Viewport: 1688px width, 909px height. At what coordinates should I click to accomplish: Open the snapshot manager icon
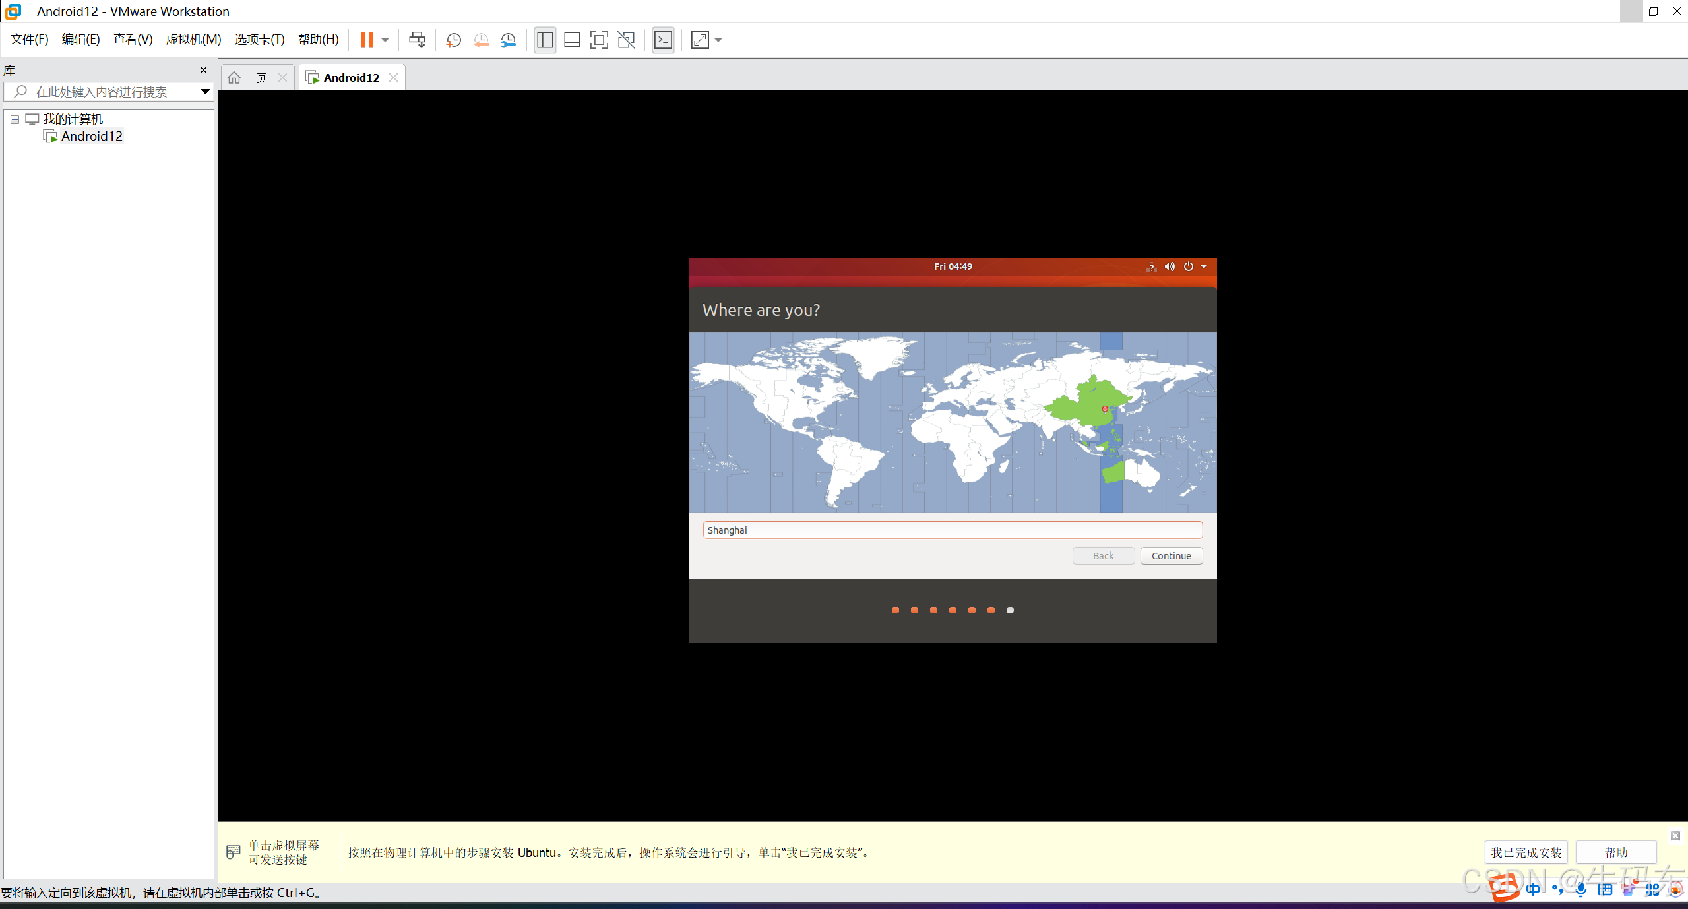tap(508, 40)
